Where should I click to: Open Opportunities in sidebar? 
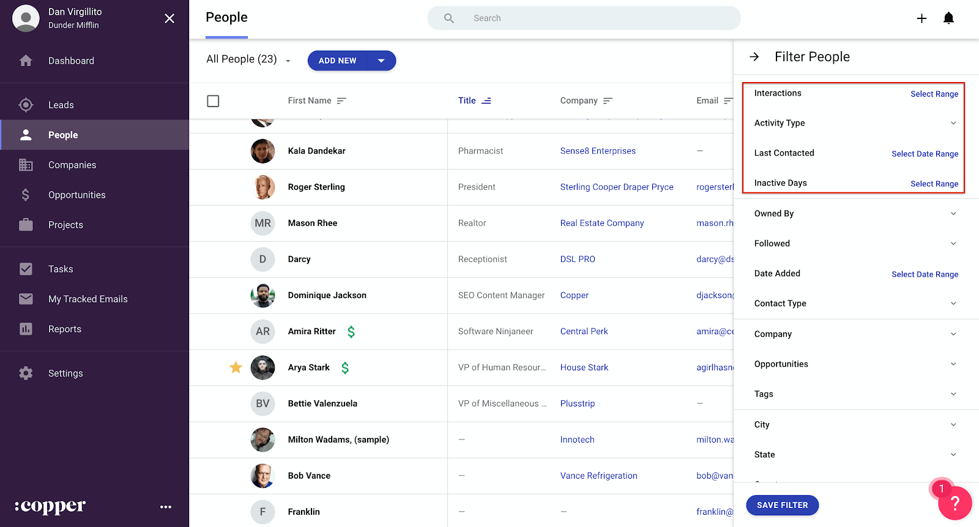click(x=77, y=195)
